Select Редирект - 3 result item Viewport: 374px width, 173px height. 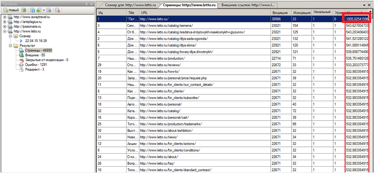tap(35, 69)
